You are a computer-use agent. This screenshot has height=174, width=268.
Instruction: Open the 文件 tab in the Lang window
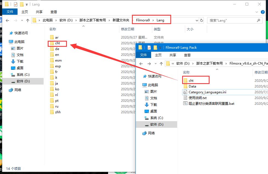pos(10,12)
